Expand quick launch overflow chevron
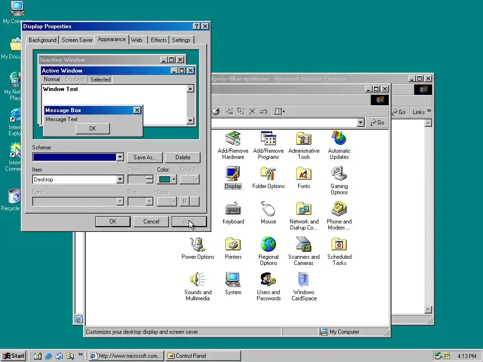The image size is (483, 362). coord(80,354)
